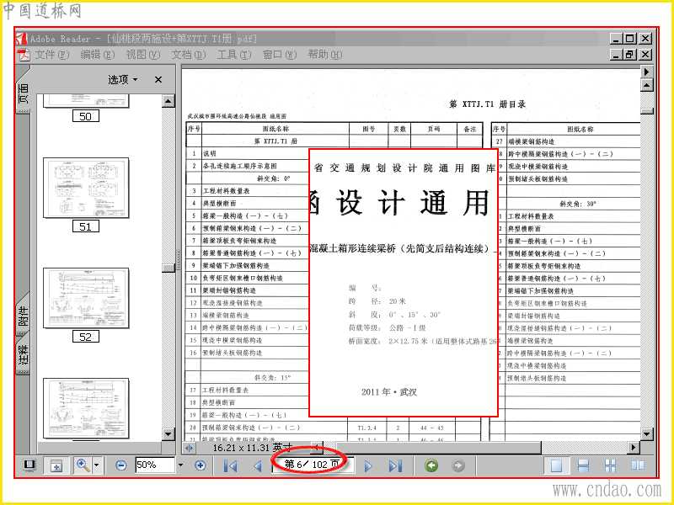The width and height of the screenshot is (674, 505).
Task: Switch to the 注释 side tab
Action: [x=23, y=354]
